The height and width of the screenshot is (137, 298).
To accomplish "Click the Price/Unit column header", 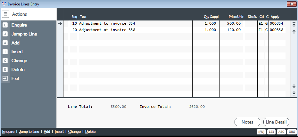I will click(236, 17).
